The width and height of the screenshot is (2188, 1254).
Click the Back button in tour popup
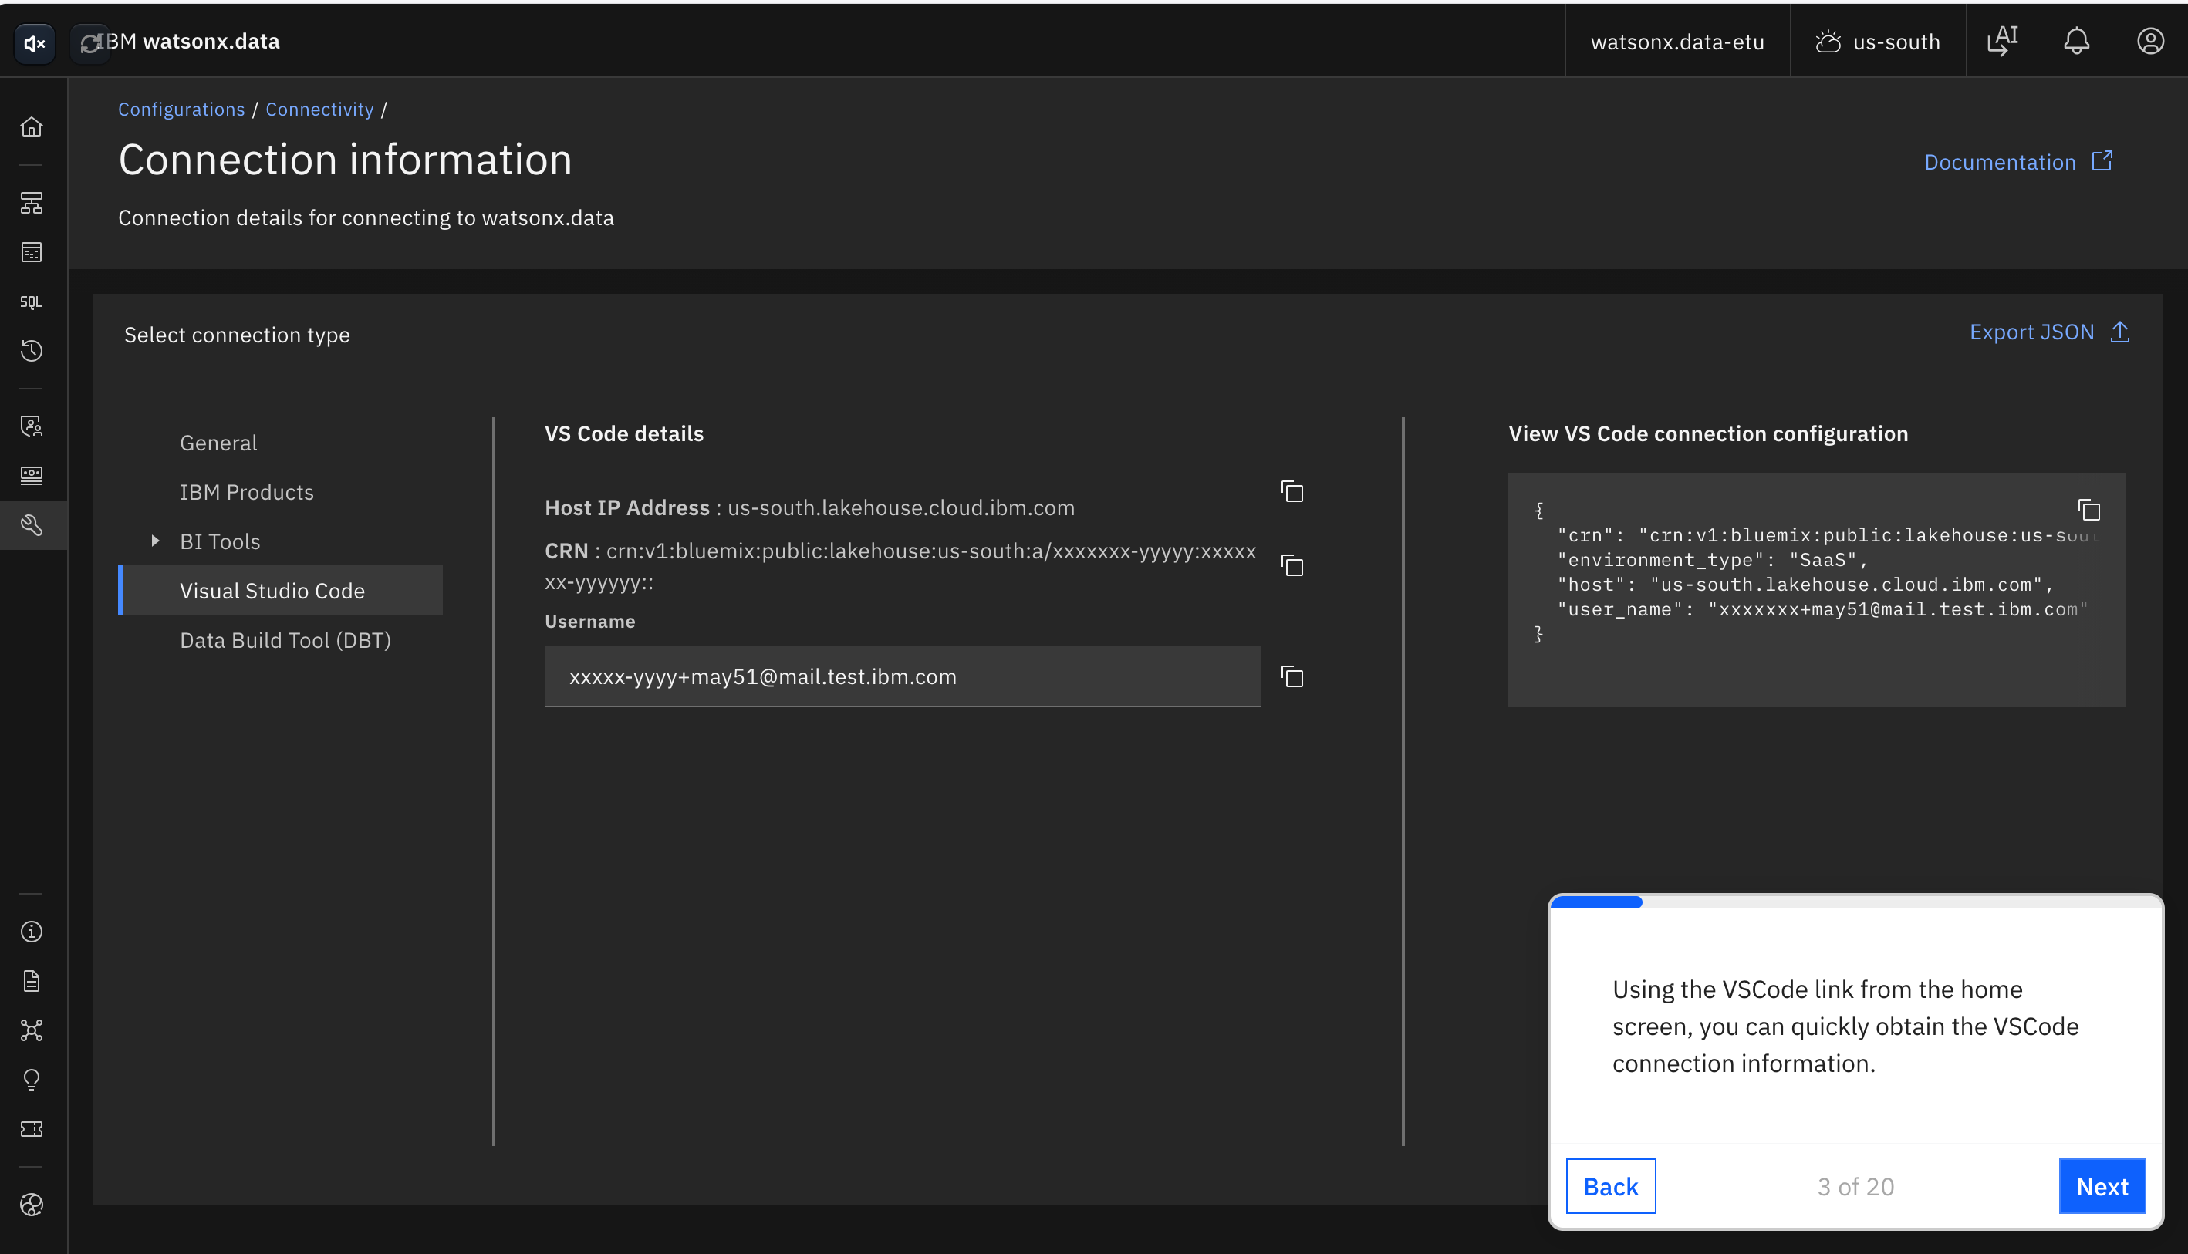click(x=1611, y=1186)
